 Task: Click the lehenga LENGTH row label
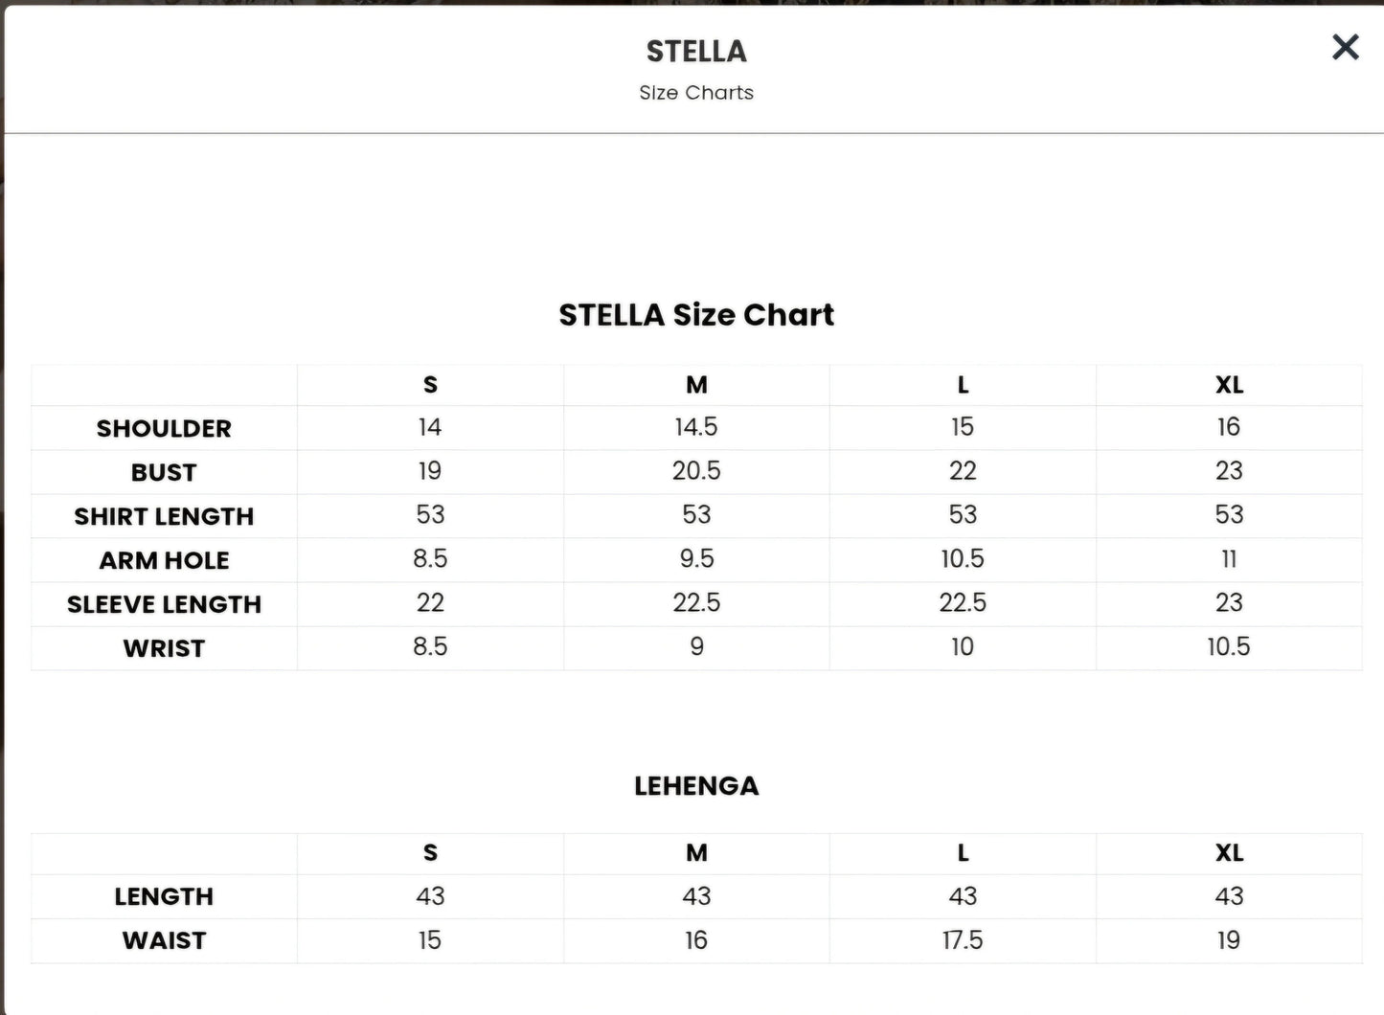tap(164, 896)
